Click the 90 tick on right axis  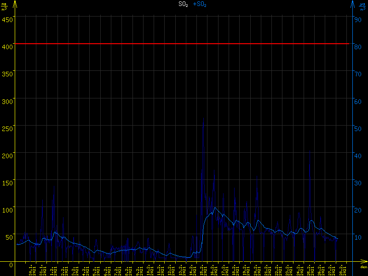coord(357,19)
